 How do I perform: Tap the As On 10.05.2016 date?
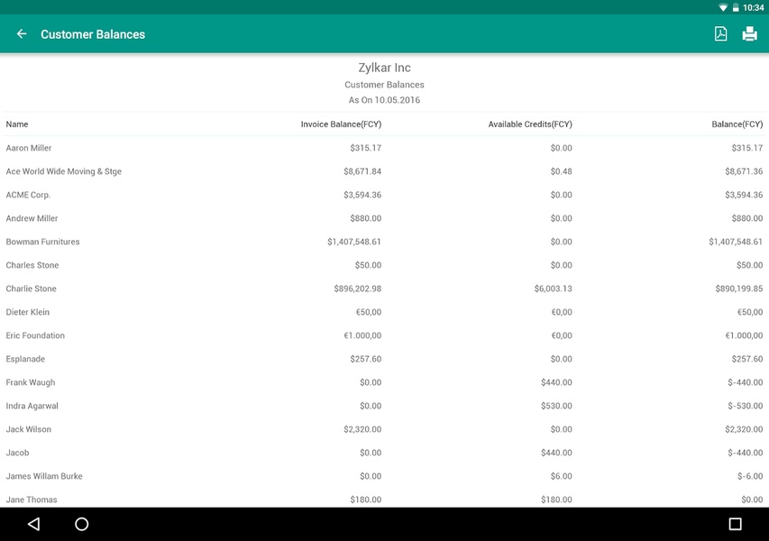coord(384,100)
